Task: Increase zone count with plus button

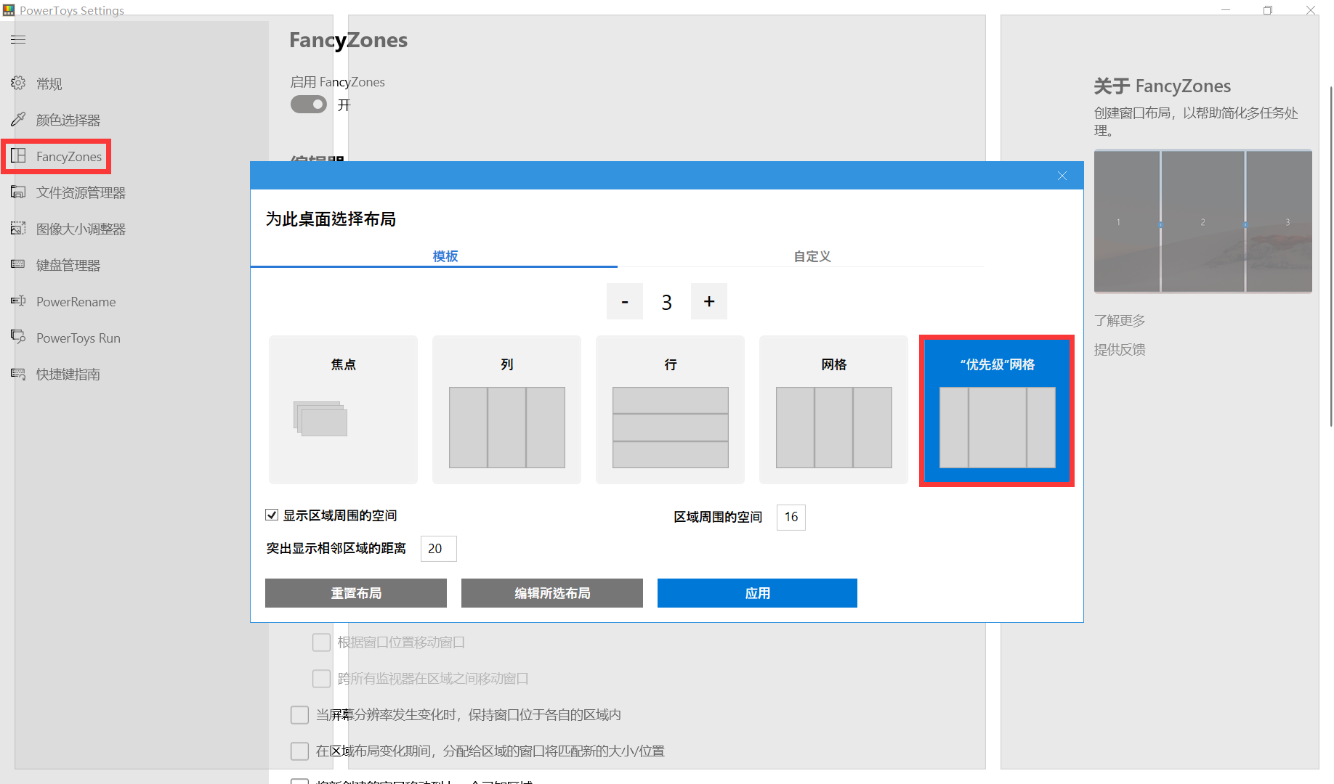Action: coord(709,301)
